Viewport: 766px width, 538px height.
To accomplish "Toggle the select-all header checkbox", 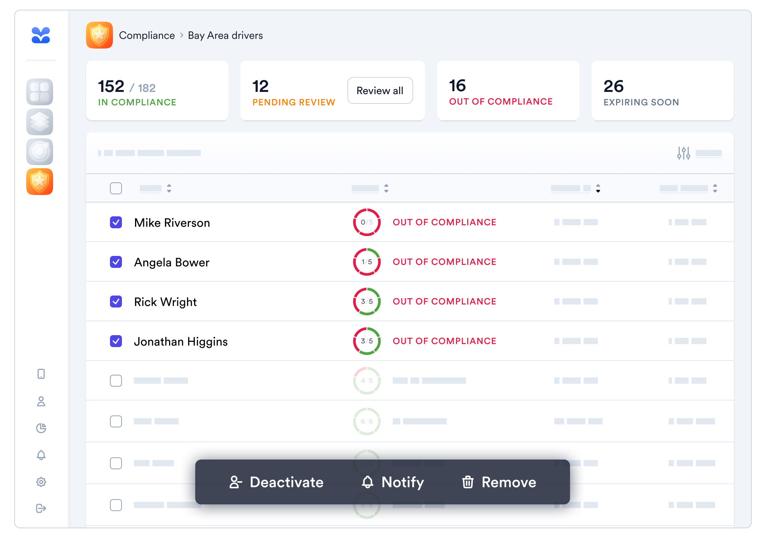I will tap(116, 188).
